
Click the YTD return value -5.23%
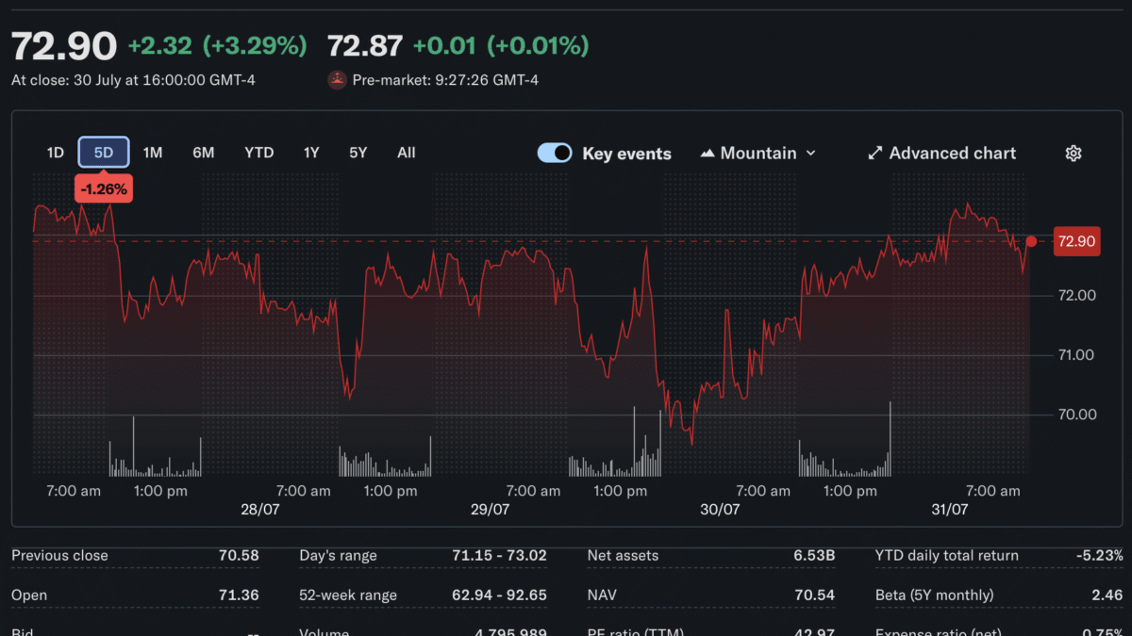[1100, 556]
